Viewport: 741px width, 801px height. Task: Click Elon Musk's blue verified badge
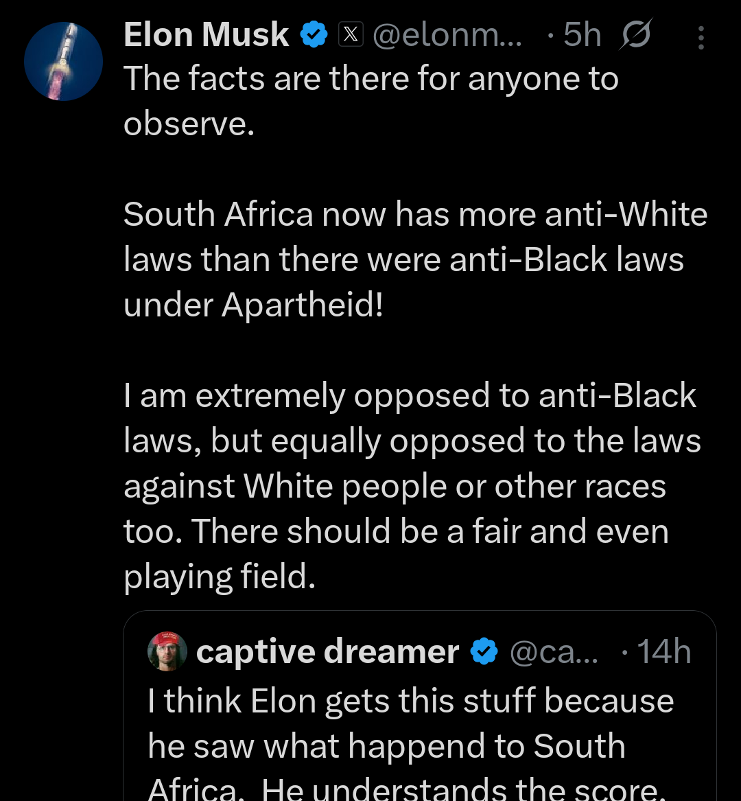(x=314, y=33)
